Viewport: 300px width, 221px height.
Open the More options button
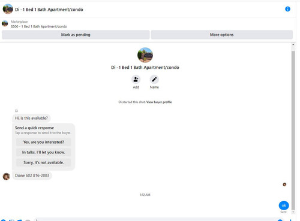[x=221, y=35]
